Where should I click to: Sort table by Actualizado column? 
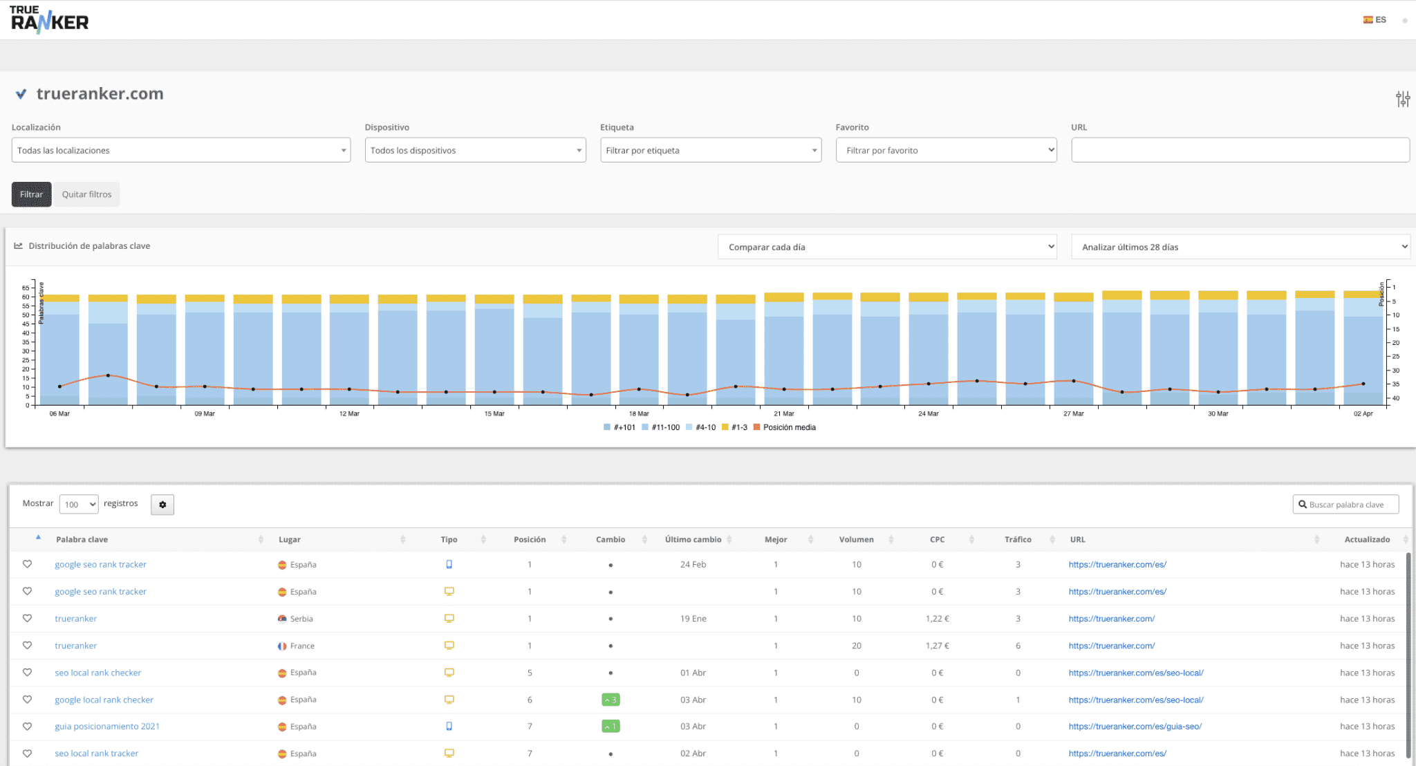click(1367, 539)
